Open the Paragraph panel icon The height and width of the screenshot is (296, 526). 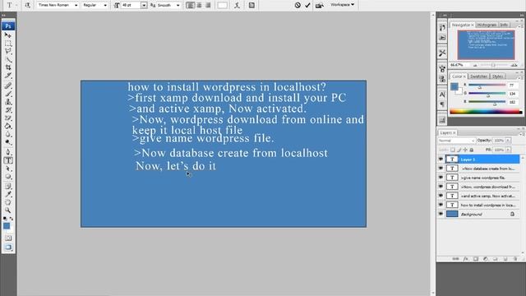click(x=442, y=104)
